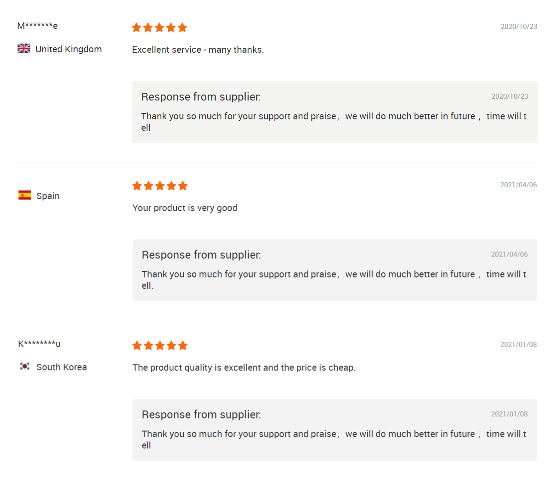Click the review date 2020/10/23 of UK review
The width and height of the screenshot is (556, 481).
(519, 27)
